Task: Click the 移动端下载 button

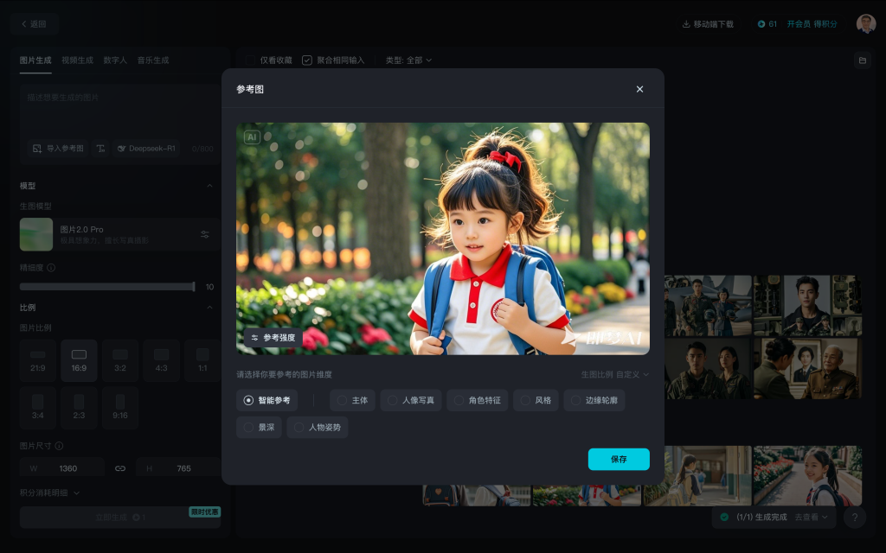Action: tap(708, 23)
